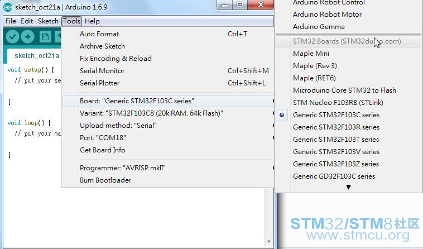Expand the Board submenu arrow
The image size is (423, 249).
click(273, 101)
